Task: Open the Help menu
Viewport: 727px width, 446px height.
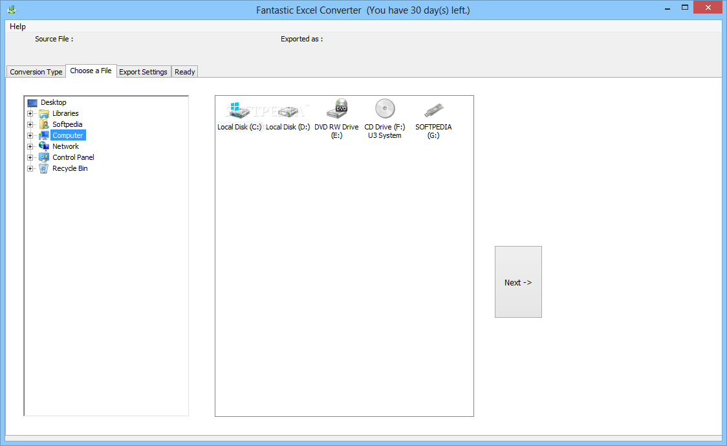Action: click(x=17, y=27)
